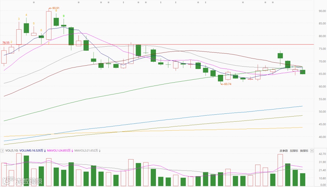Click the VOLUME:16.529万 readout

(x=31, y=150)
